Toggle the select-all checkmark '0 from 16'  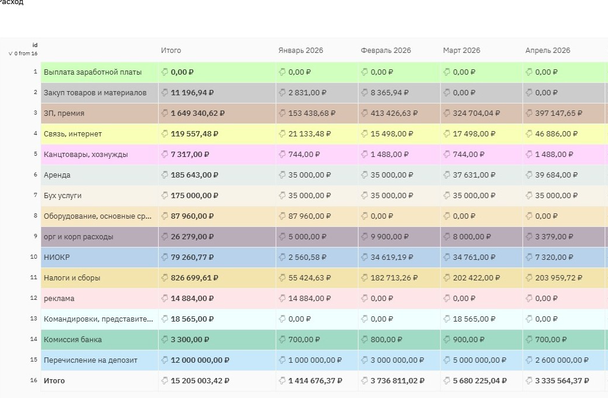[x=11, y=53]
